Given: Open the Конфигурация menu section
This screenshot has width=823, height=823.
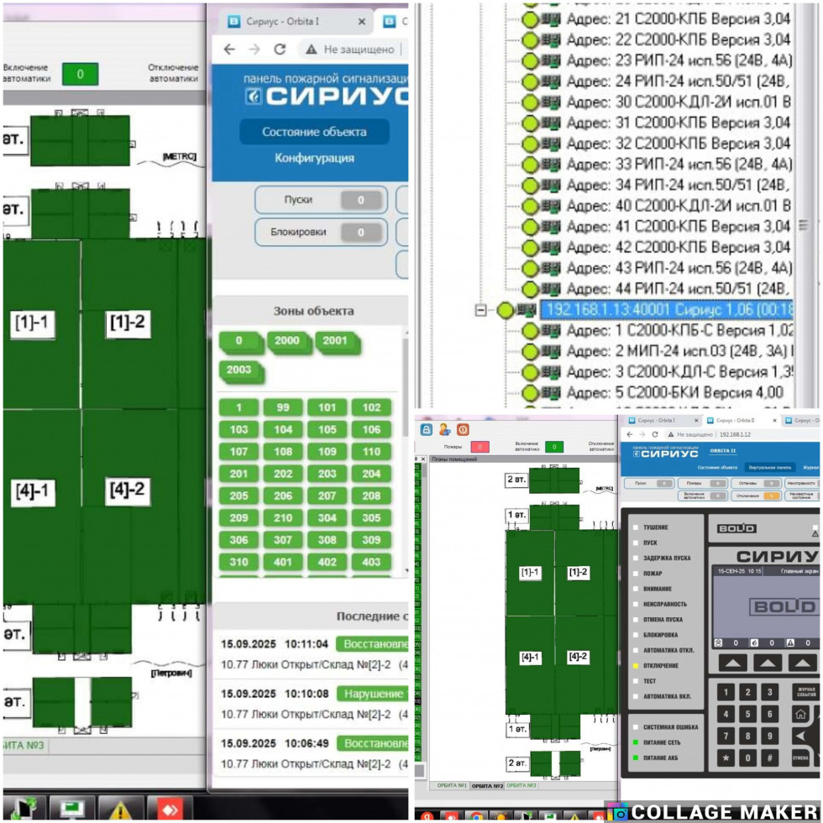Looking at the screenshot, I should click(314, 158).
